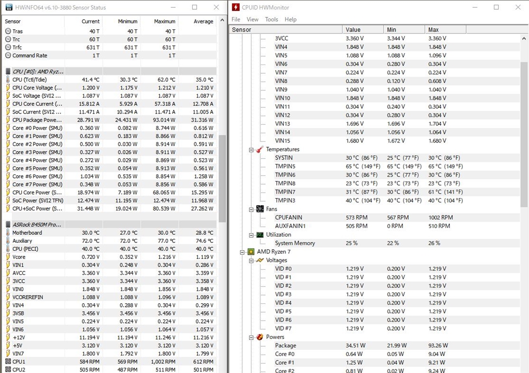
Task: Click the chip icon of ASRock B450M group
Action: pos(8,224)
